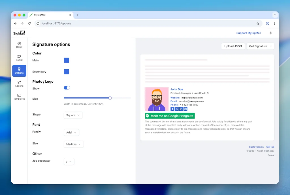The height and width of the screenshot is (195, 290).
Task: Toggle the light/dark theme switch
Action: (x=271, y=33)
